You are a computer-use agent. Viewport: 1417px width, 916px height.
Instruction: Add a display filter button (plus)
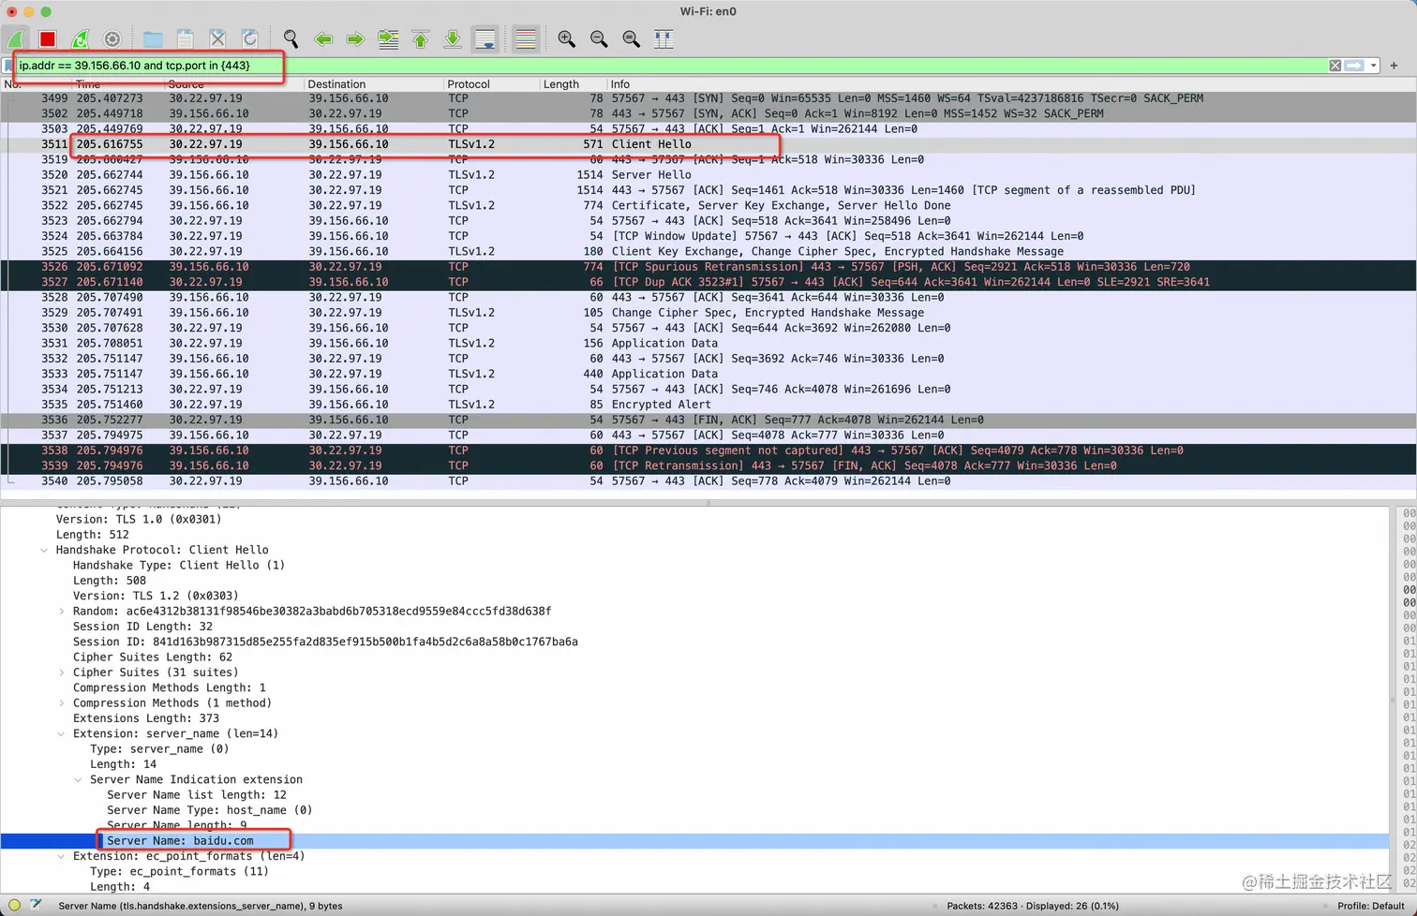tap(1394, 66)
